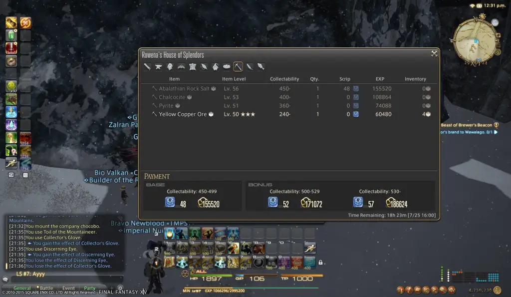Click the glowing hand icon on hotbar 3
Image resolution: width=511 pixels, height=297 pixels.
[x=169, y=234]
